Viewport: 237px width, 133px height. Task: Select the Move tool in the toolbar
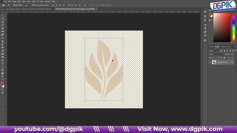point(3,12)
